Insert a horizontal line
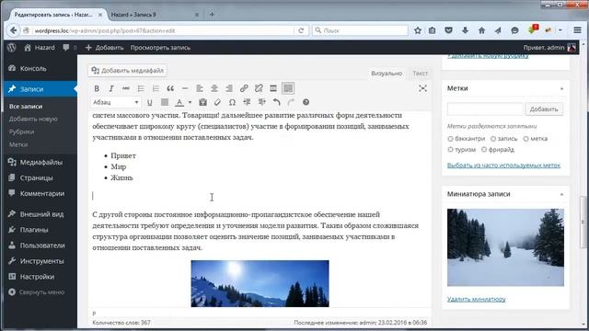 tap(185, 88)
